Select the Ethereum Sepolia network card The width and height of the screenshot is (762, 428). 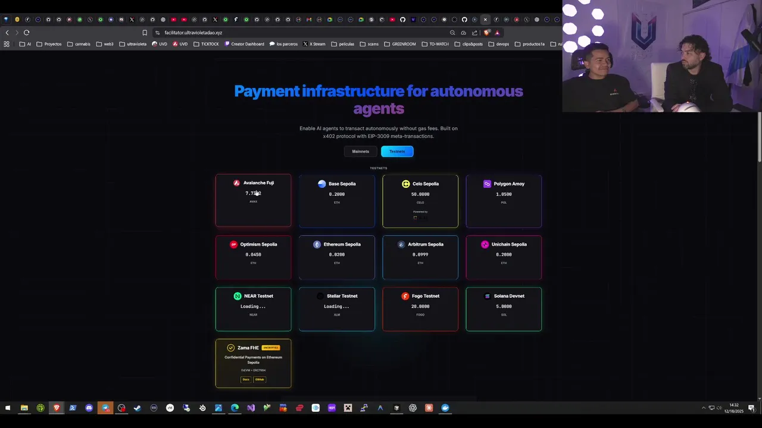337,257
